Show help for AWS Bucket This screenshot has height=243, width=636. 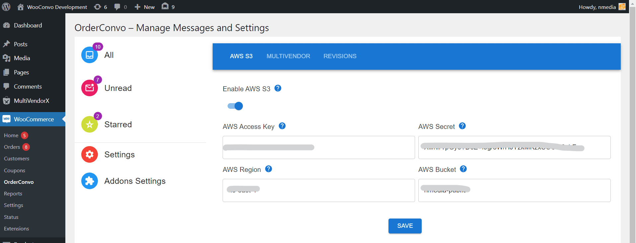click(463, 169)
